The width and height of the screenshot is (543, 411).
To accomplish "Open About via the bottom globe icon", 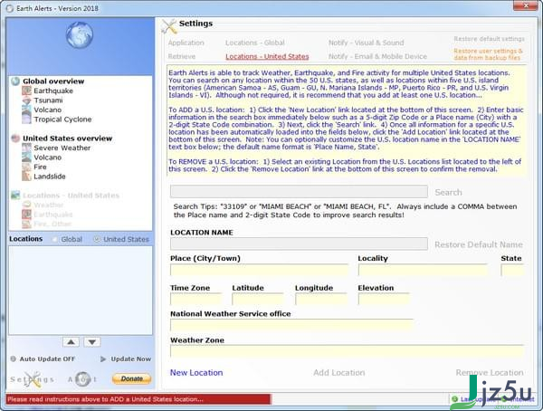I will pyautogui.click(x=82, y=379).
